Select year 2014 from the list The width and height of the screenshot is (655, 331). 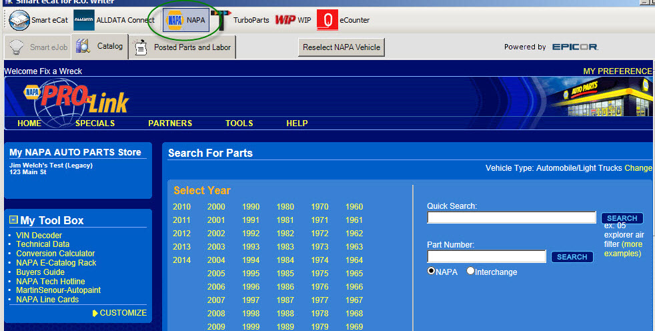pyautogui.click(x=181, y=260)
